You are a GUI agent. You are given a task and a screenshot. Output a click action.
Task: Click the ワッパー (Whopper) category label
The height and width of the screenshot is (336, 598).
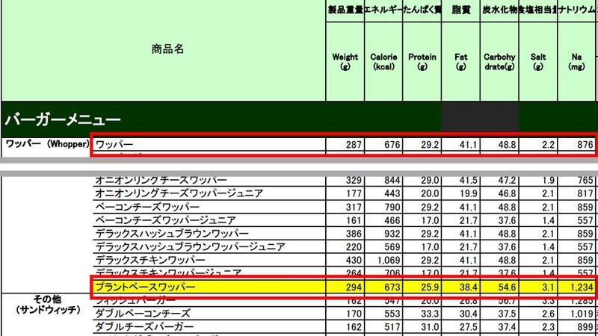(47, 144)
